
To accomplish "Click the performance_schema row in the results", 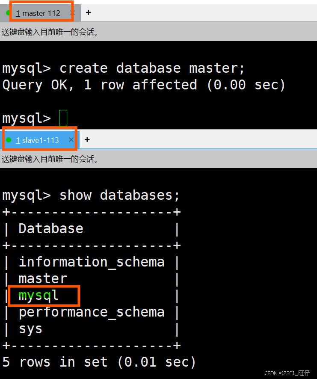I will click(91, 312).
